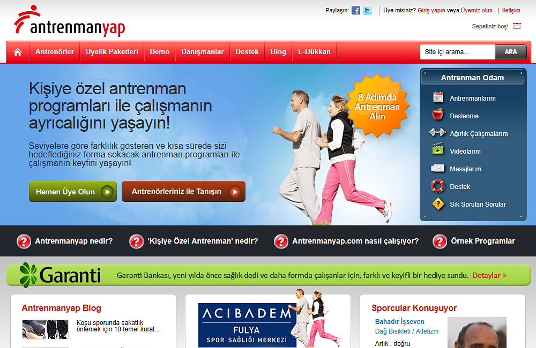Click the envelope icon for Mesajlarım
The height and width of the screenshot is (348, 536).
pyautogui.click(x=437, y=168)
